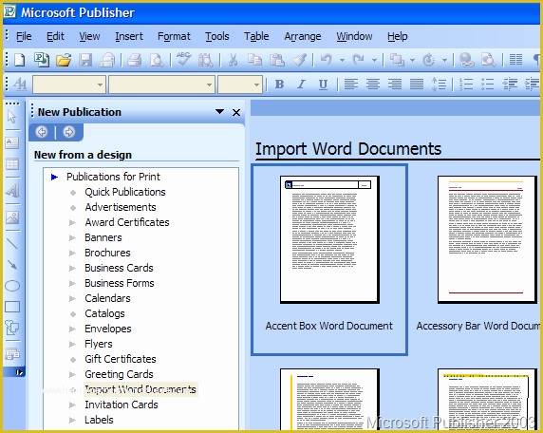Toggle Italic formatting
Viewport: 543px width, 433px height.
[x=301, y=85]
